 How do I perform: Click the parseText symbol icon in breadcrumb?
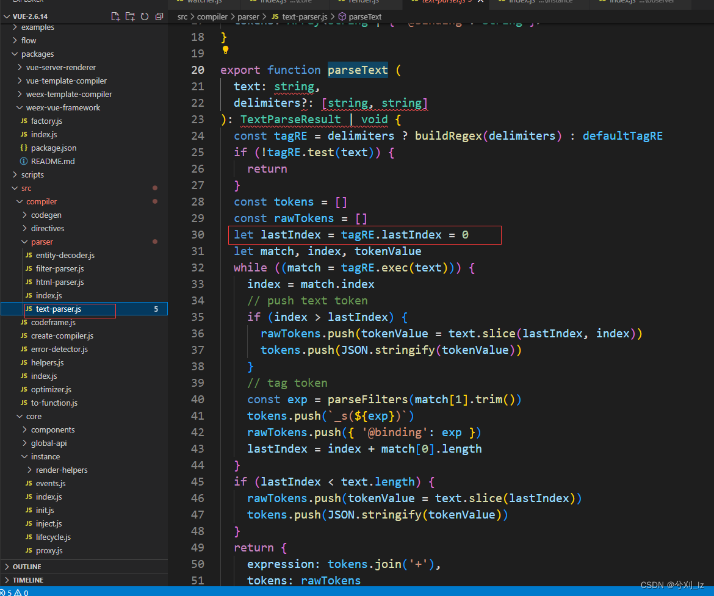coord(342,17)
